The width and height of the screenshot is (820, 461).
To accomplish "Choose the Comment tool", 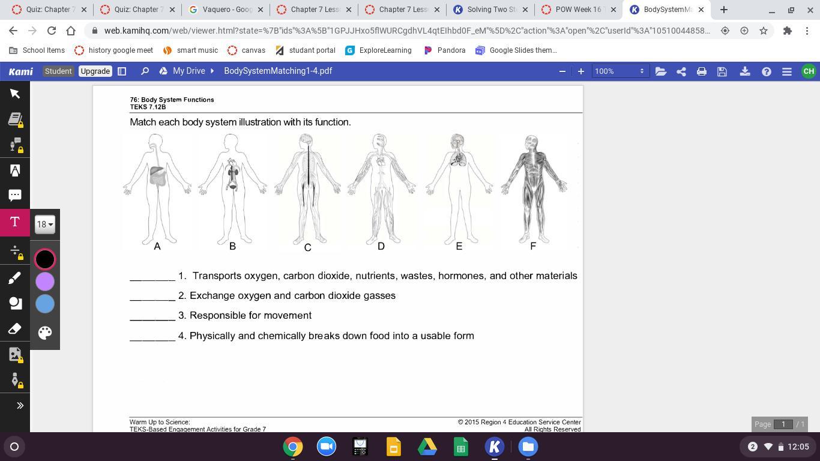I will pos(15,196).
